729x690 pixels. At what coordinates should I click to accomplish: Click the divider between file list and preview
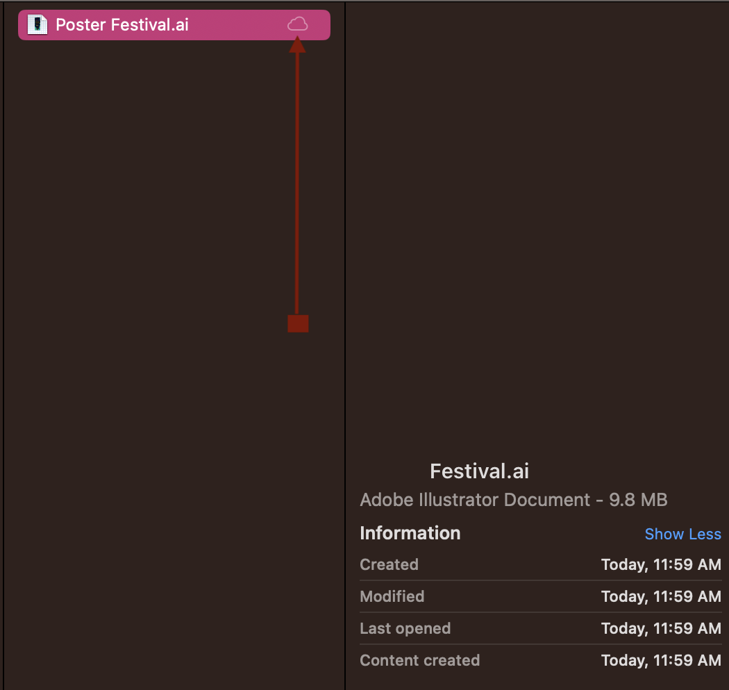[345, 347]
